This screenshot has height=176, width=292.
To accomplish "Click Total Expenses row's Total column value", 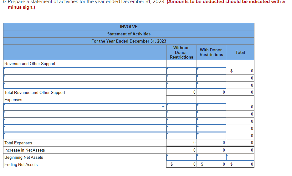I will (252, 142).
